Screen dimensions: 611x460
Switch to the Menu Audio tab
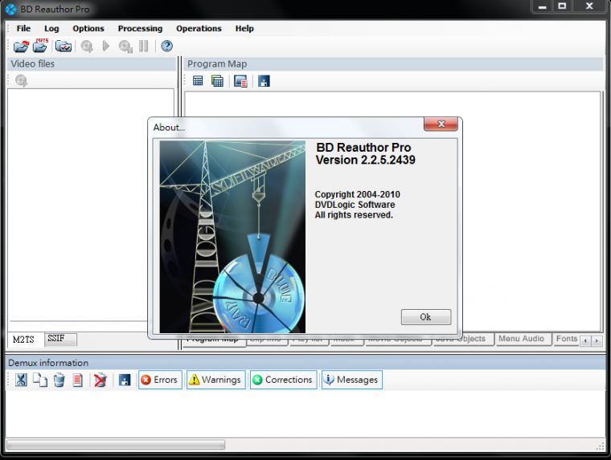pyautogui.click(x=522, y=340)
